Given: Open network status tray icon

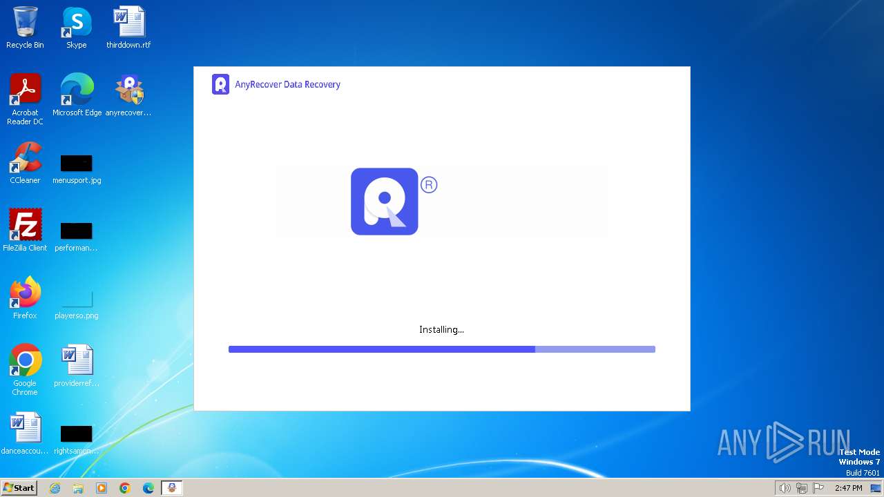Looking at the screenshot, I should [801, 488].
